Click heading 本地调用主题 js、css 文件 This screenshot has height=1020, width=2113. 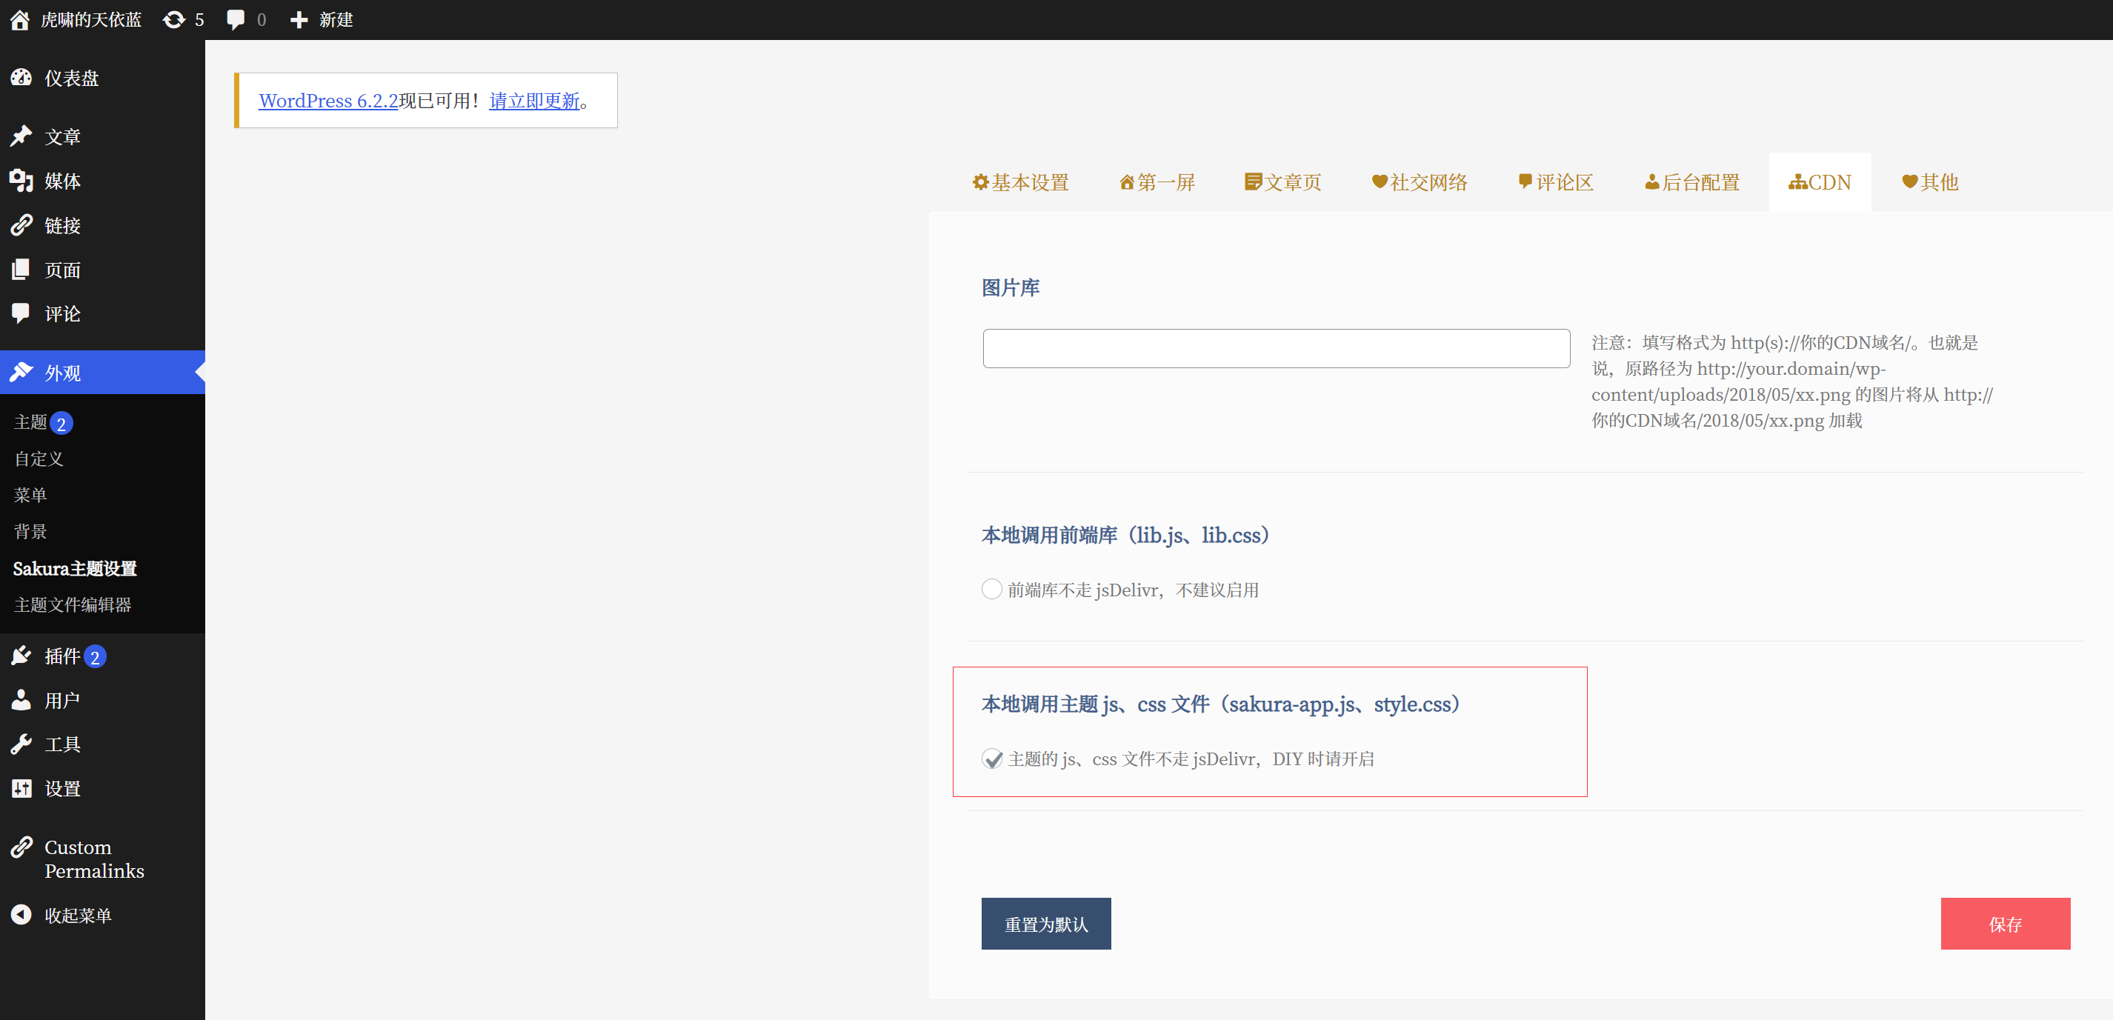(x=1220, y=704)
